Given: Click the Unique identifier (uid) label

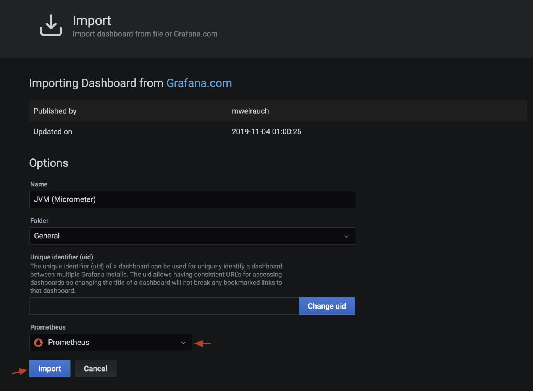Looking at the screenshot, I should click(x=61, y=257).
